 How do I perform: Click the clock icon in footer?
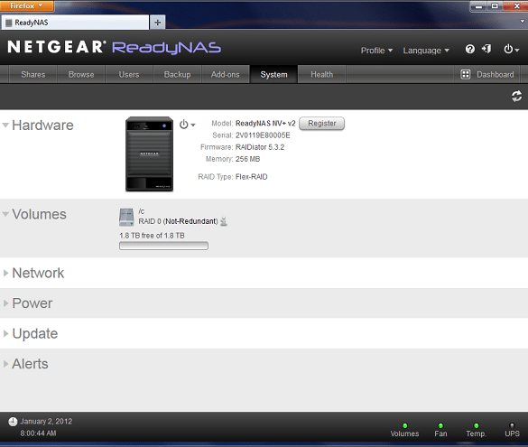tap(13, 422)
